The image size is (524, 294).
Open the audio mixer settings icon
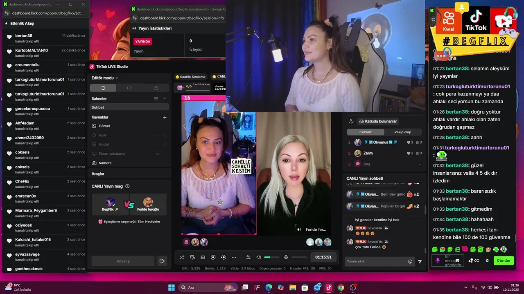(248, 257)
